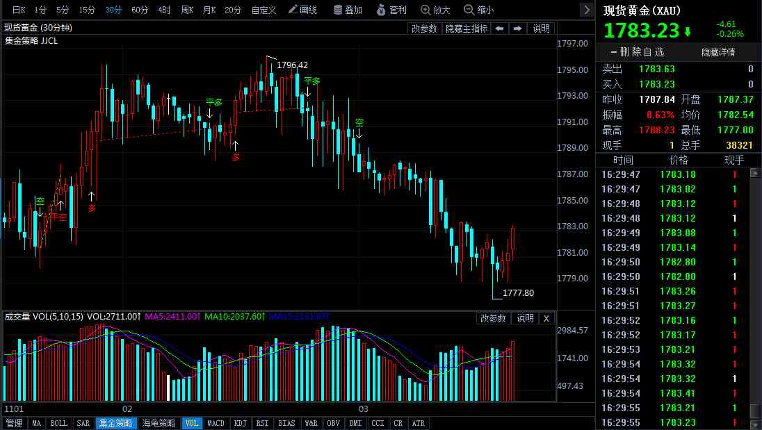Open the 叠加 overlay chart function
Viewport: 762px width, 430px height.
pos(350,10)
